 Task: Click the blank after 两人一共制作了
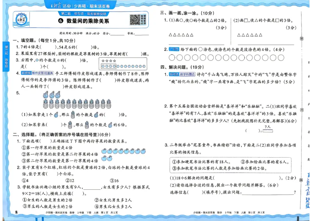(55, 87)
